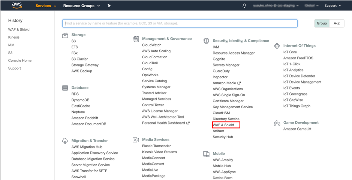Viewport: 352px width, 180px height.
Task: Click the Storage category icon
Action: pos(65,35)
